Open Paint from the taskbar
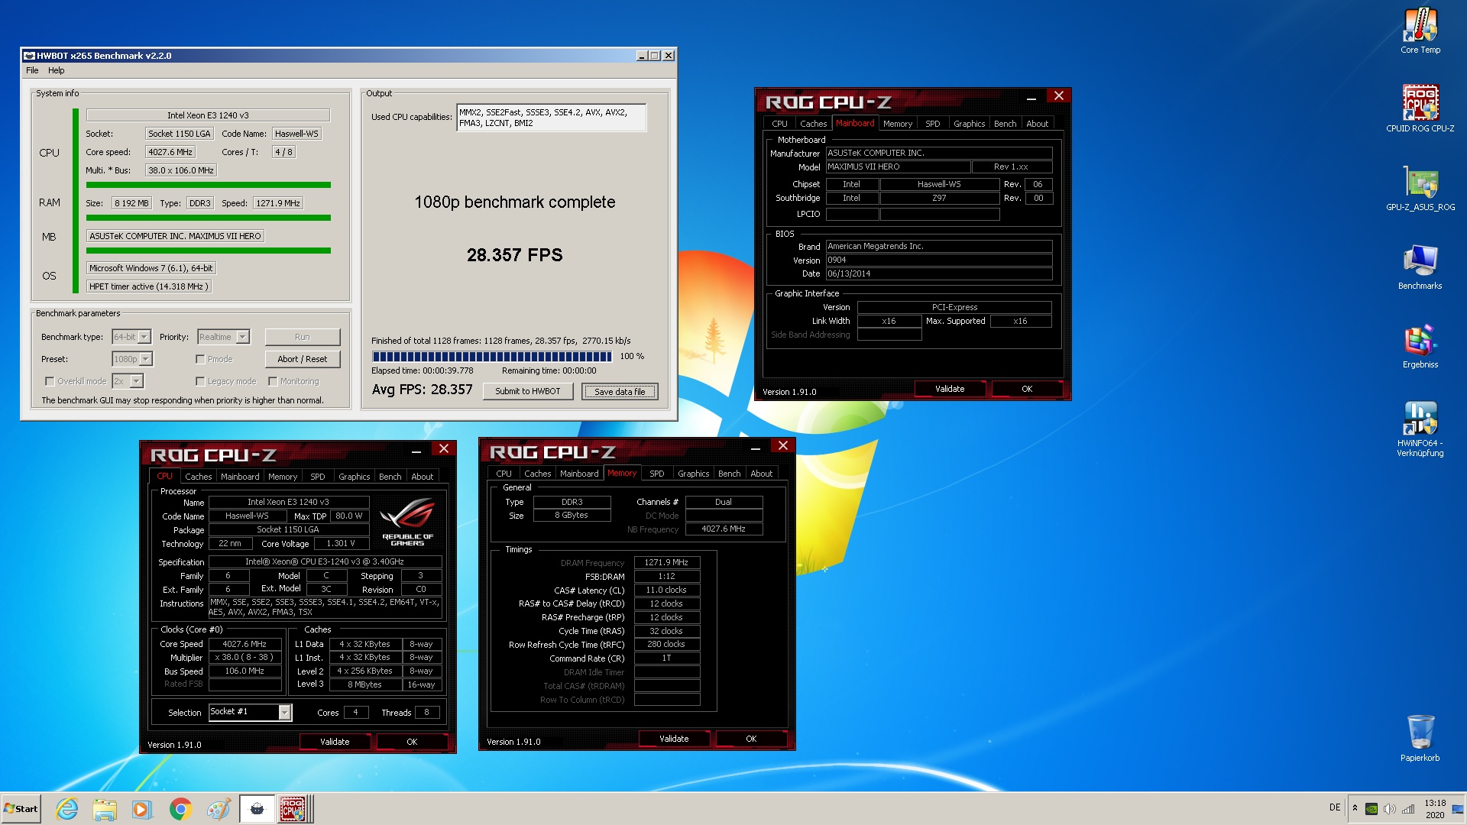The height and width of the screenshot is (825, 1467). coord(219,808)
